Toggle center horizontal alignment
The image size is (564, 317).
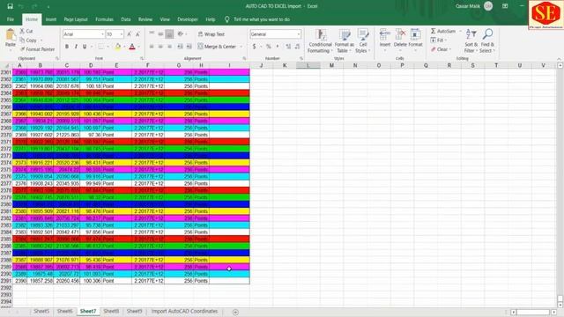click(160, 47)
